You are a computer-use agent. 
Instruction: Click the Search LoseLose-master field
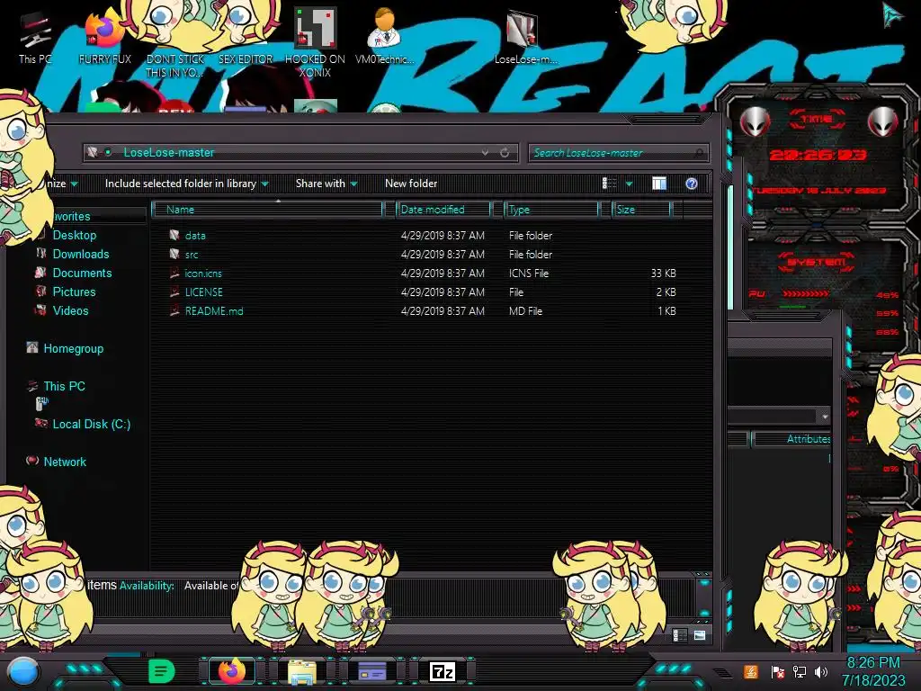[x=618, y=153]
